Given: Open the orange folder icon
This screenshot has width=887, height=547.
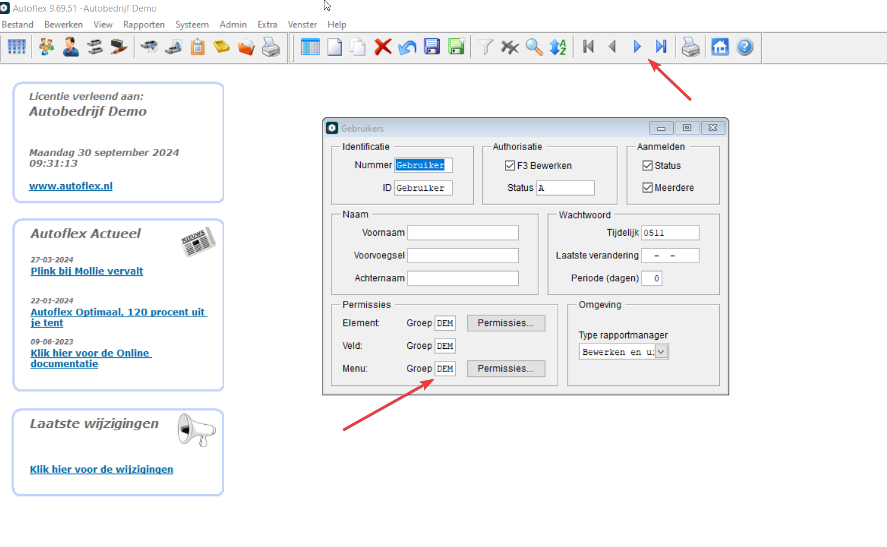Looking at the screenshot, I should (x=246, y=47).
